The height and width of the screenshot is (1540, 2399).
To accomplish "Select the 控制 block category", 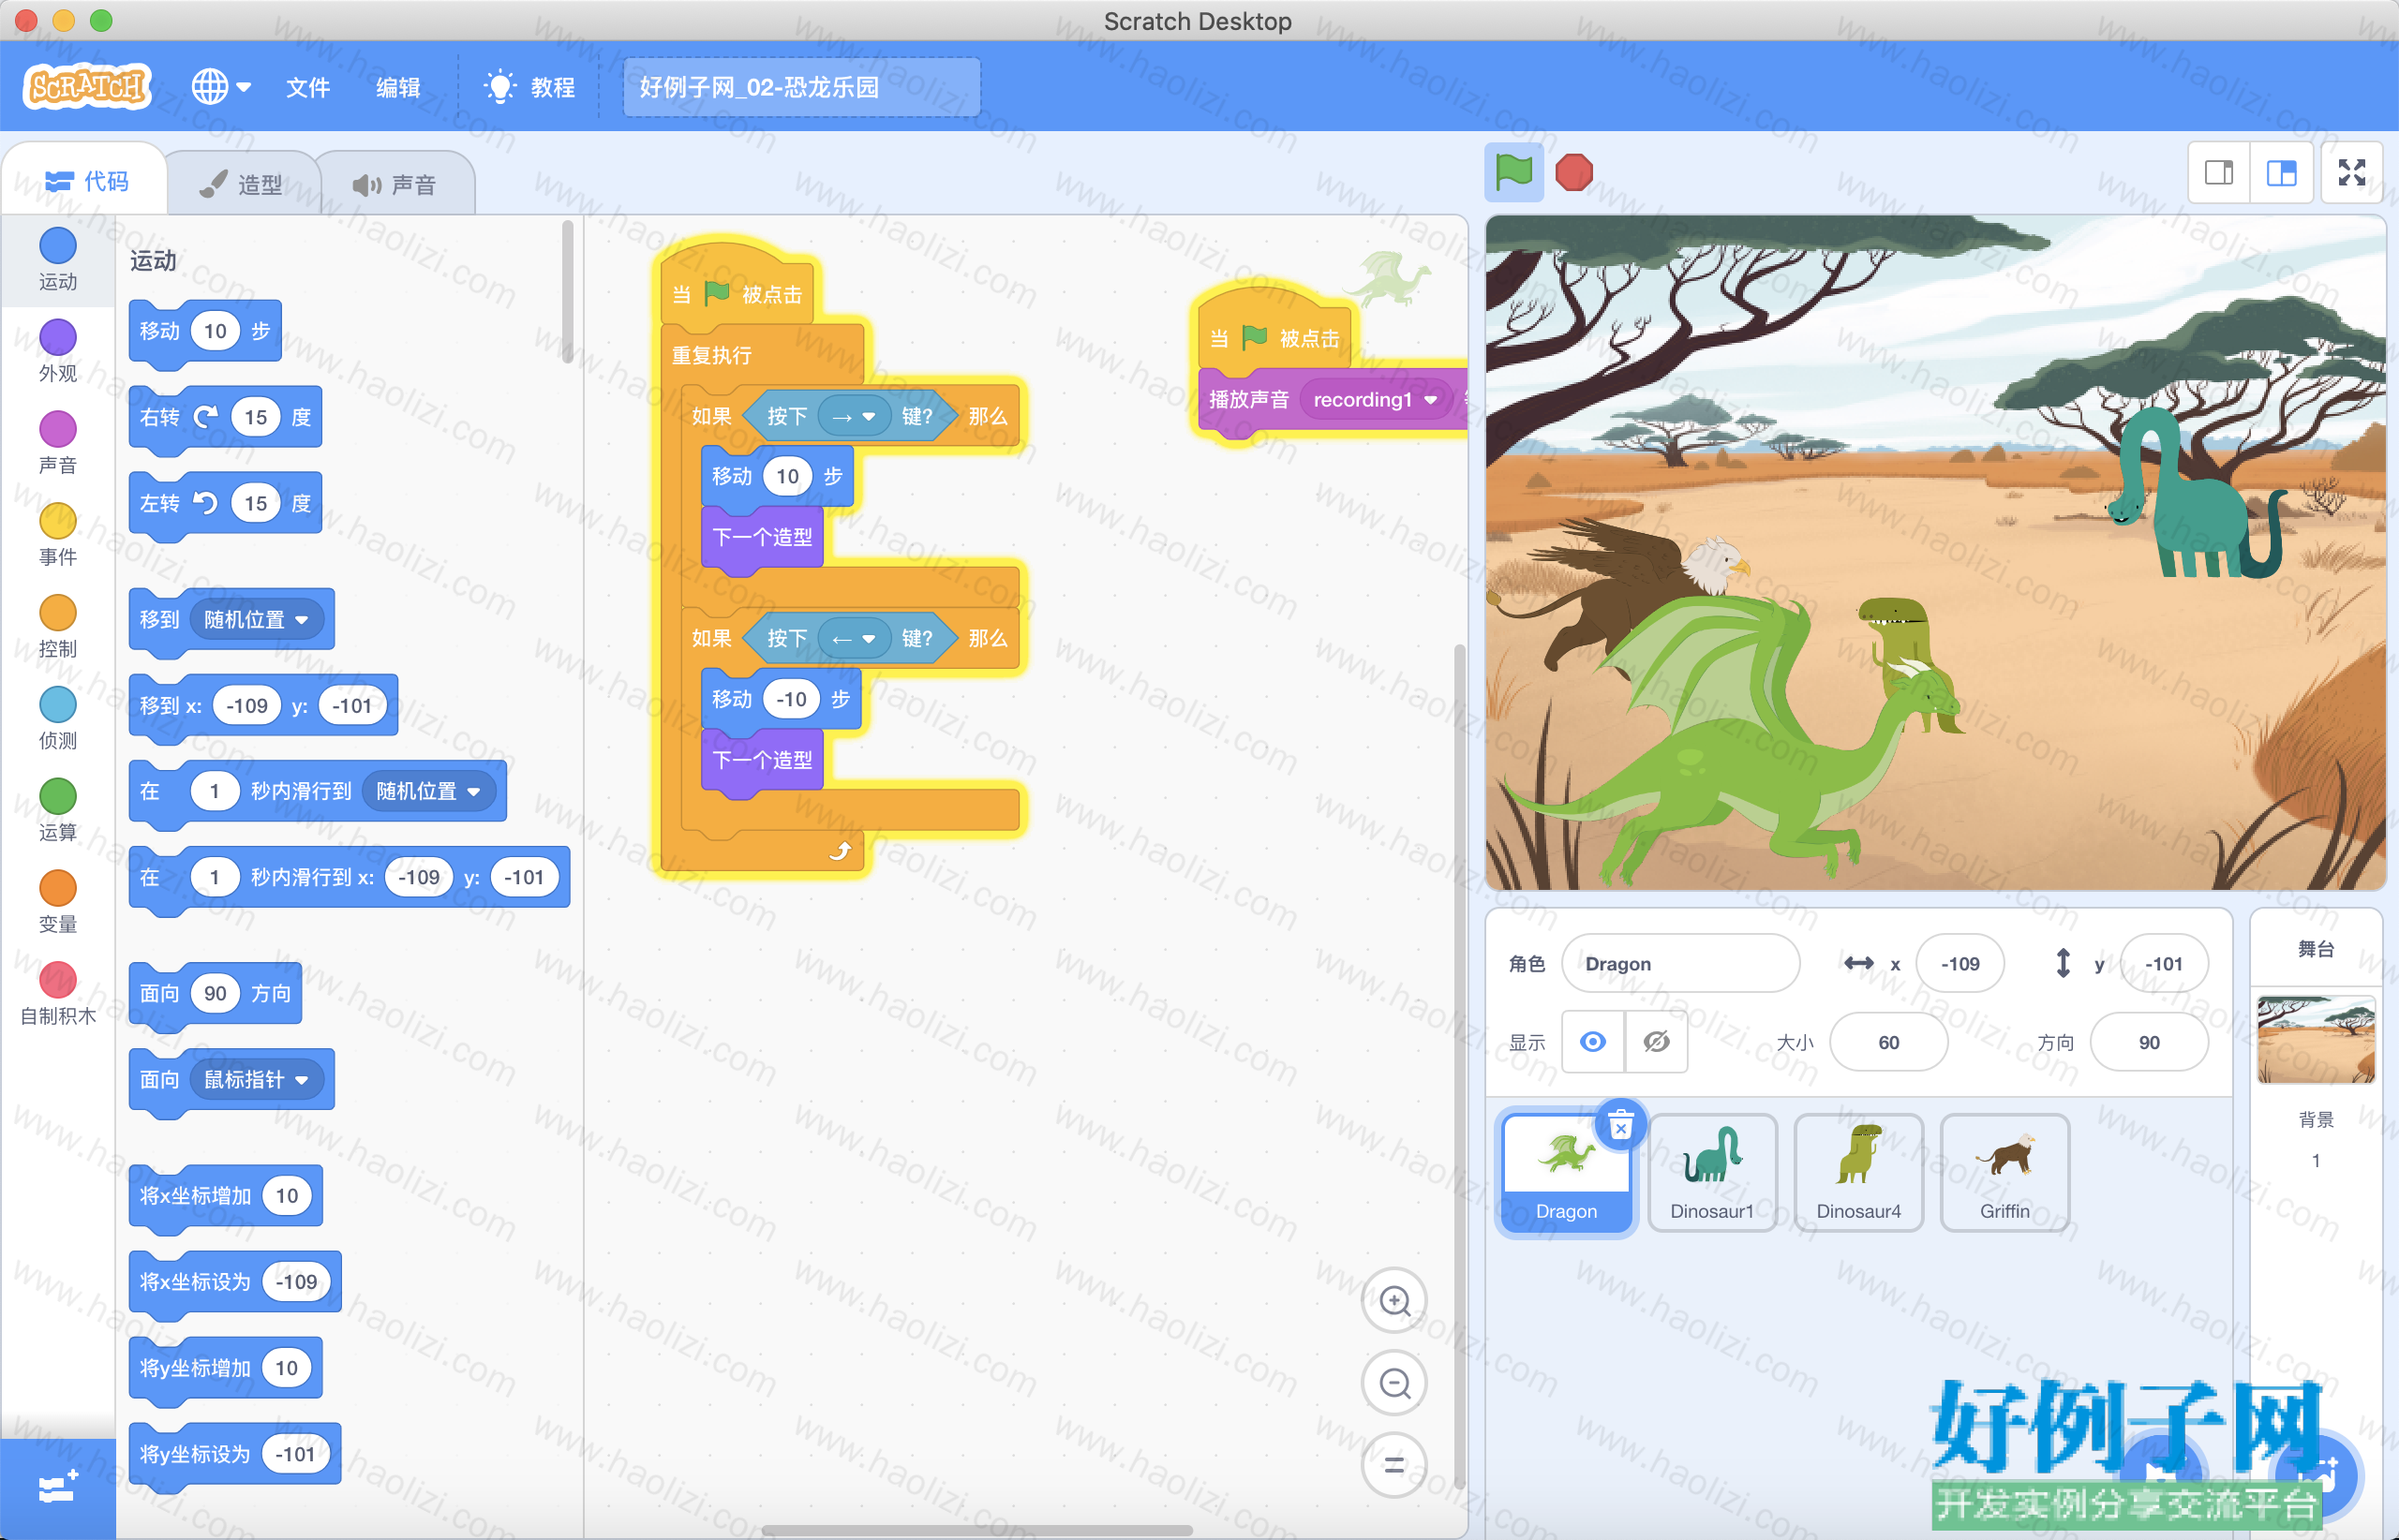I will point(57,627).
